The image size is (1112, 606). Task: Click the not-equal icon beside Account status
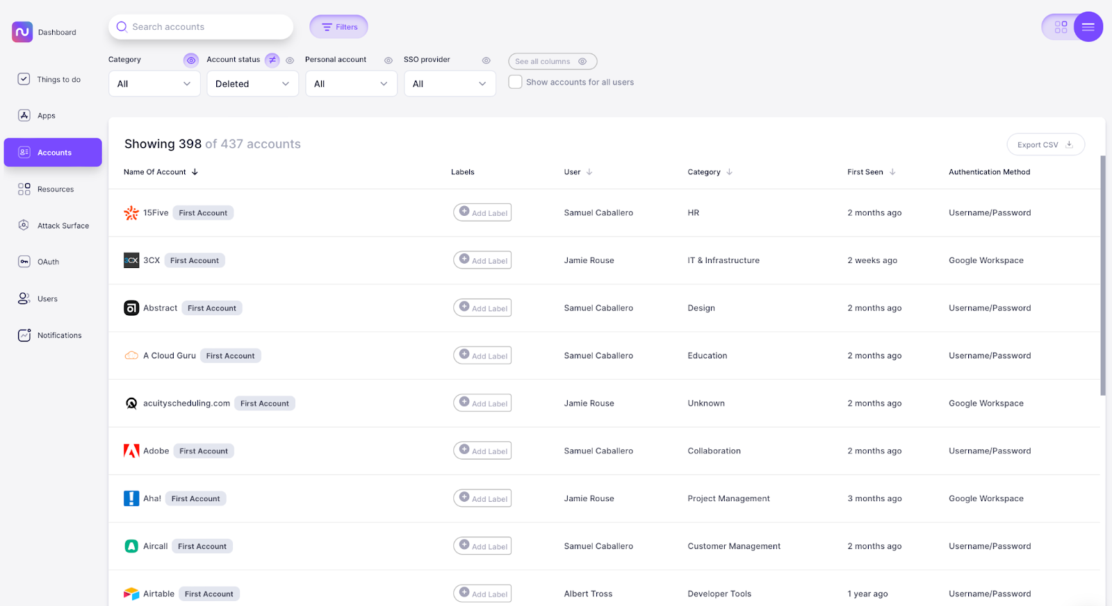[272, 60]
